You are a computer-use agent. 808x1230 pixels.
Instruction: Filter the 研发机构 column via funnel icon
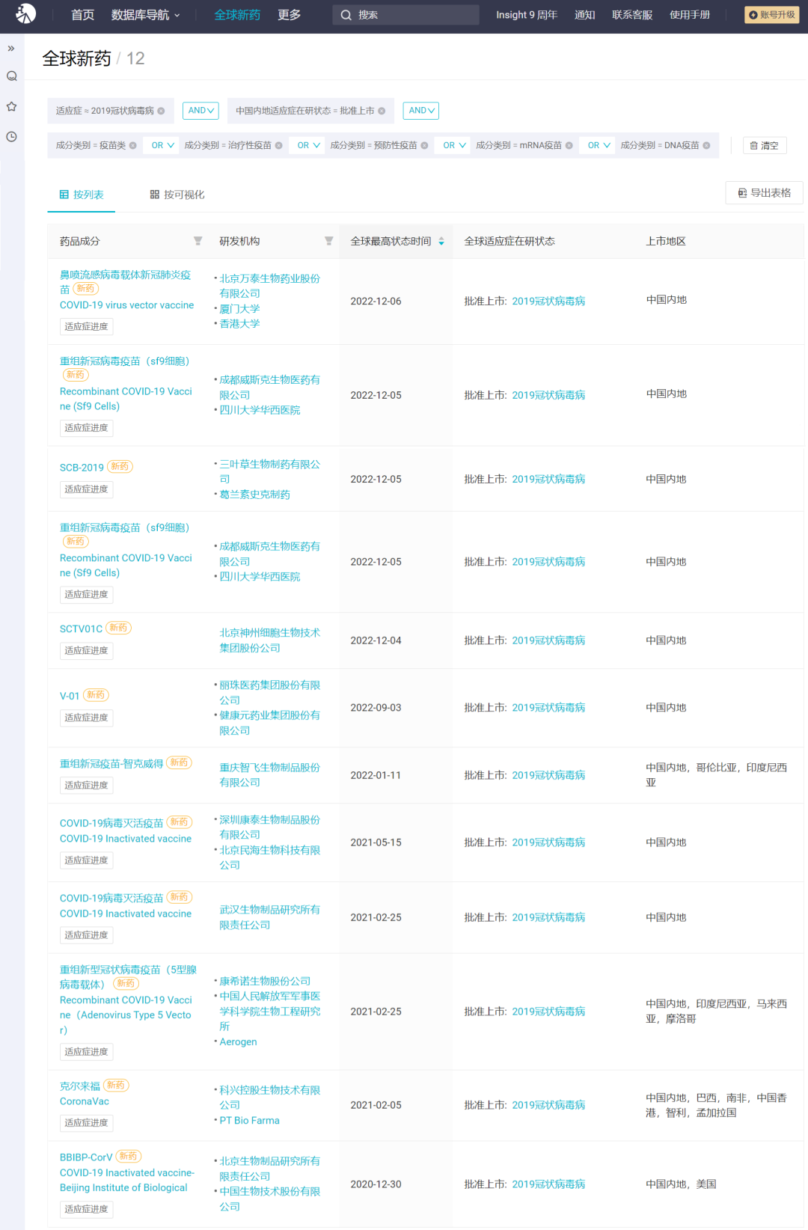click(x=328, y=241)
